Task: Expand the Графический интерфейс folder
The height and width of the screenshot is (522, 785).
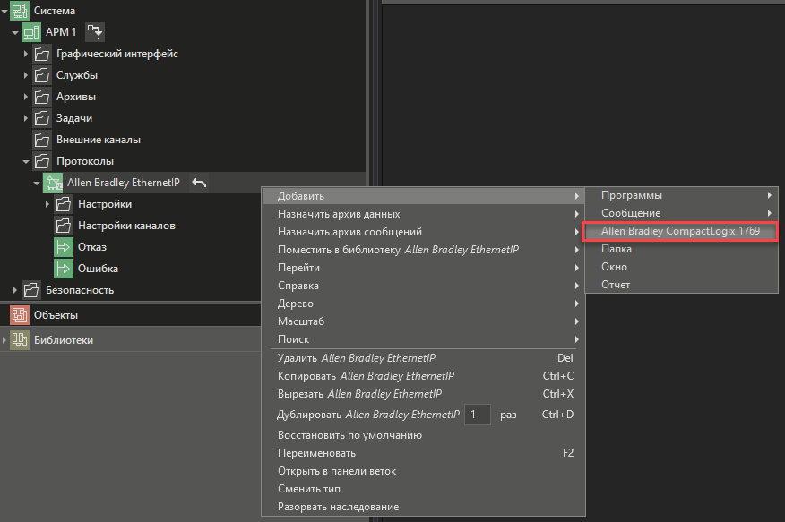Action: (x=26, y=54)
